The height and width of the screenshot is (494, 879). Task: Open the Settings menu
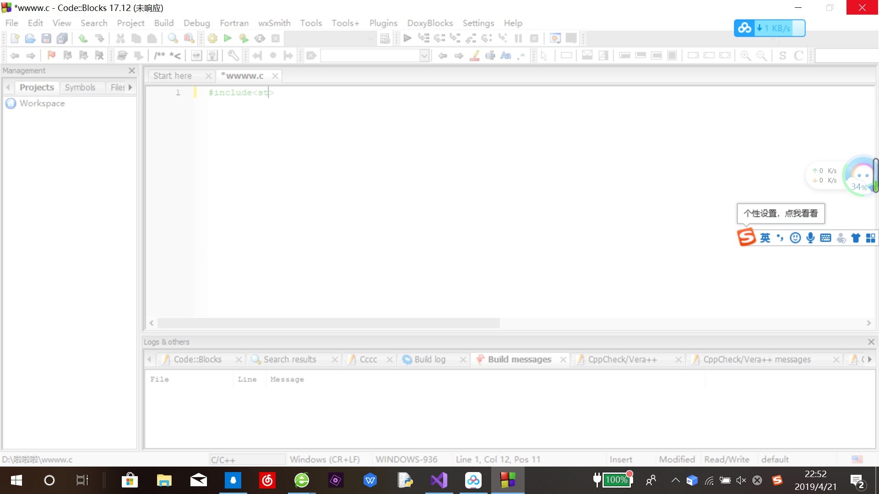coord(478,23)
